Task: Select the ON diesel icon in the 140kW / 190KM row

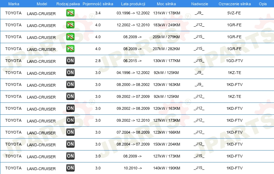Action: point(70,168)
